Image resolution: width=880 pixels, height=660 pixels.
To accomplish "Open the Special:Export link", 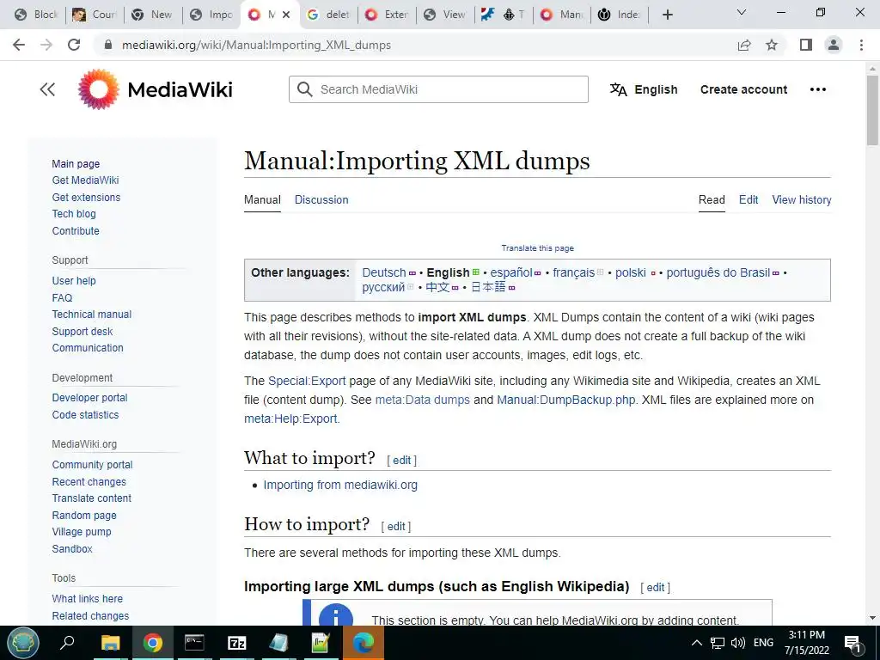I will click(x=307, y=381).
